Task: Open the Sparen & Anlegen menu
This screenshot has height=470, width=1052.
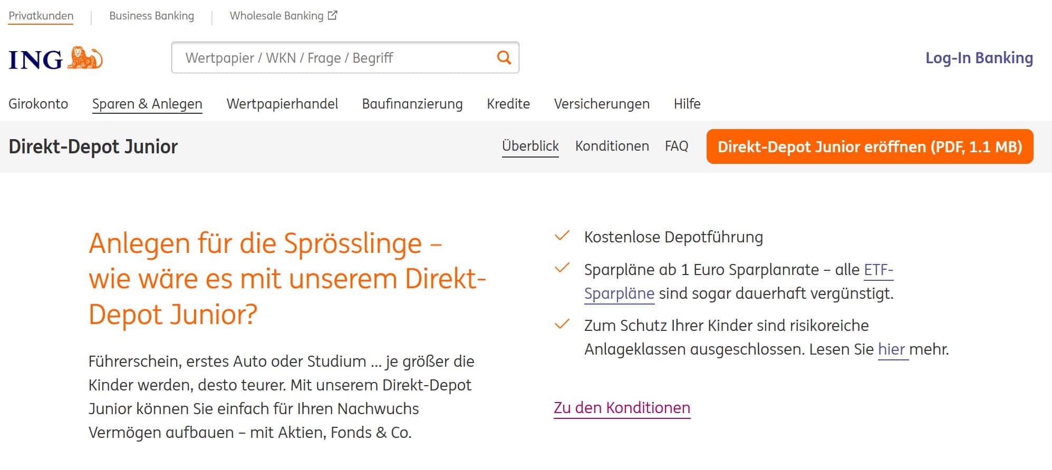Action: 147,104
